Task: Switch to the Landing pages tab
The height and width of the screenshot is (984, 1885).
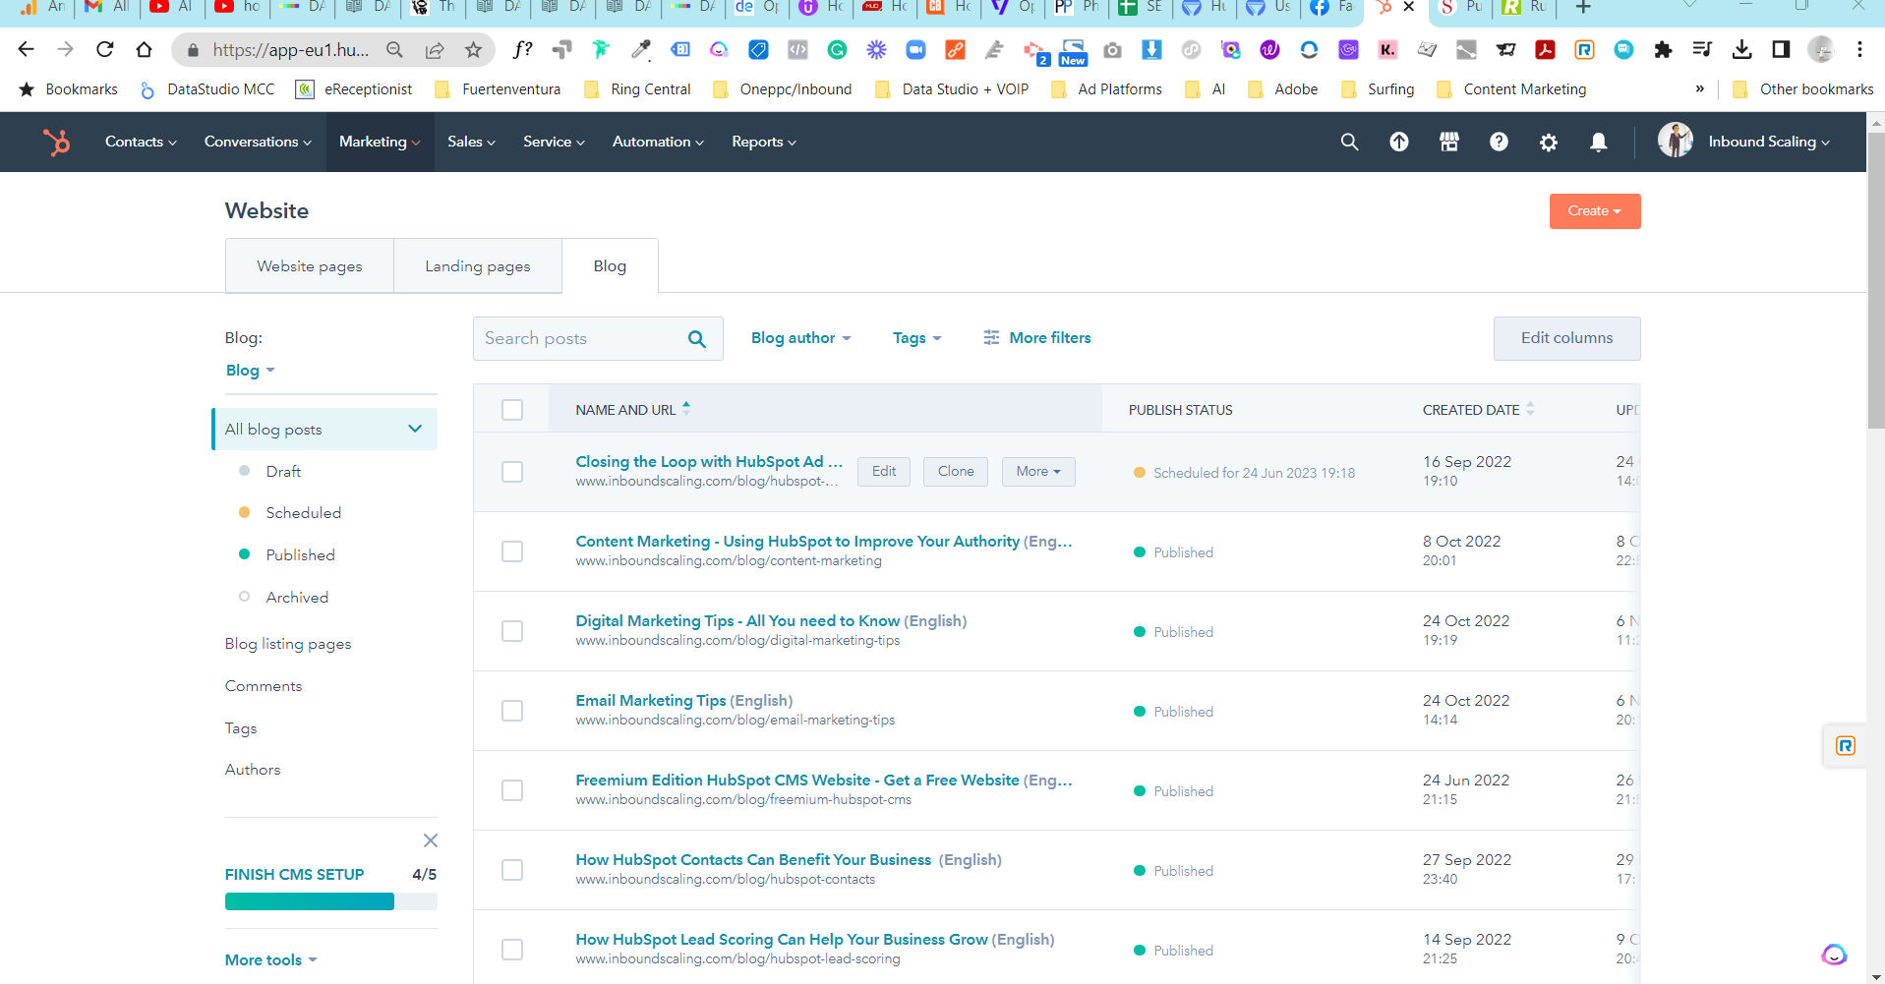Action: click(x=477, y=265)
